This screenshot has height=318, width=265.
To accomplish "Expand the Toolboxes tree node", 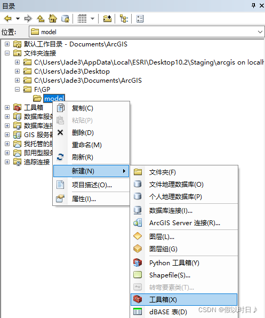I will click(7, 107).
